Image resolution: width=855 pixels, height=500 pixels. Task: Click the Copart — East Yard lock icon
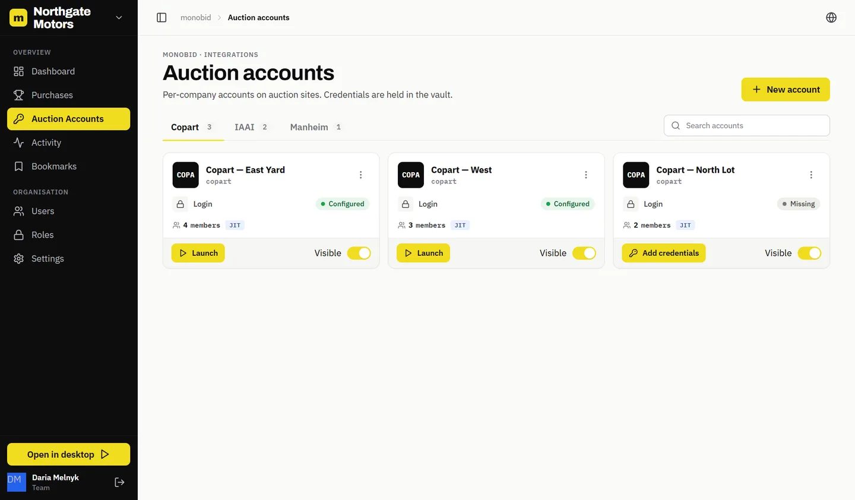pos(180,204)
